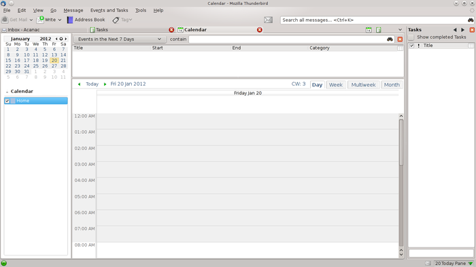Open task list column picker icon
476x267 pixels.
471,46
